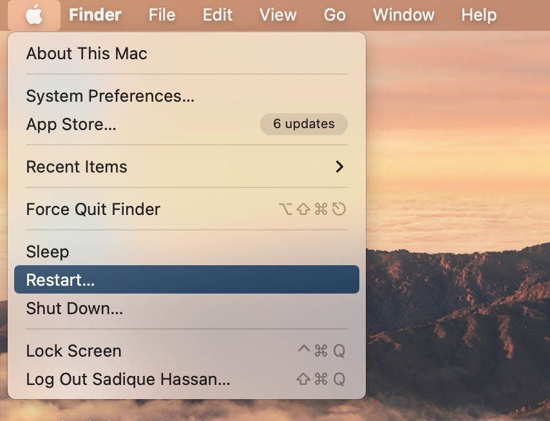Select About This Mac
The image size is (550, 421).
pyautogui.click(x=86, y=54)
